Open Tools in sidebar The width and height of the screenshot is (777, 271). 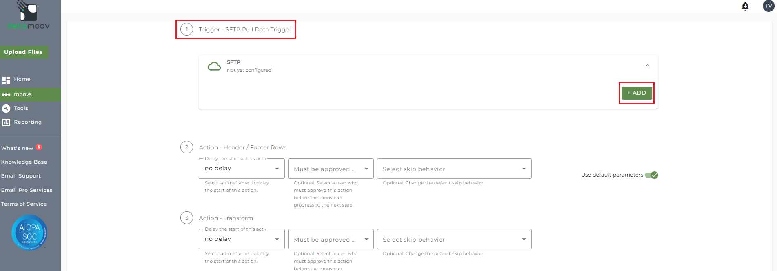[x=21, y=108]
